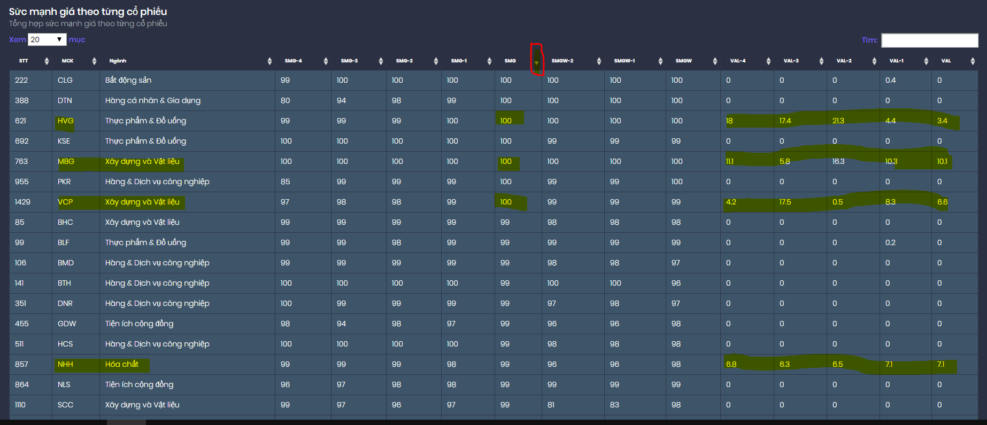Click the VCP stock code

coord(65,202)
